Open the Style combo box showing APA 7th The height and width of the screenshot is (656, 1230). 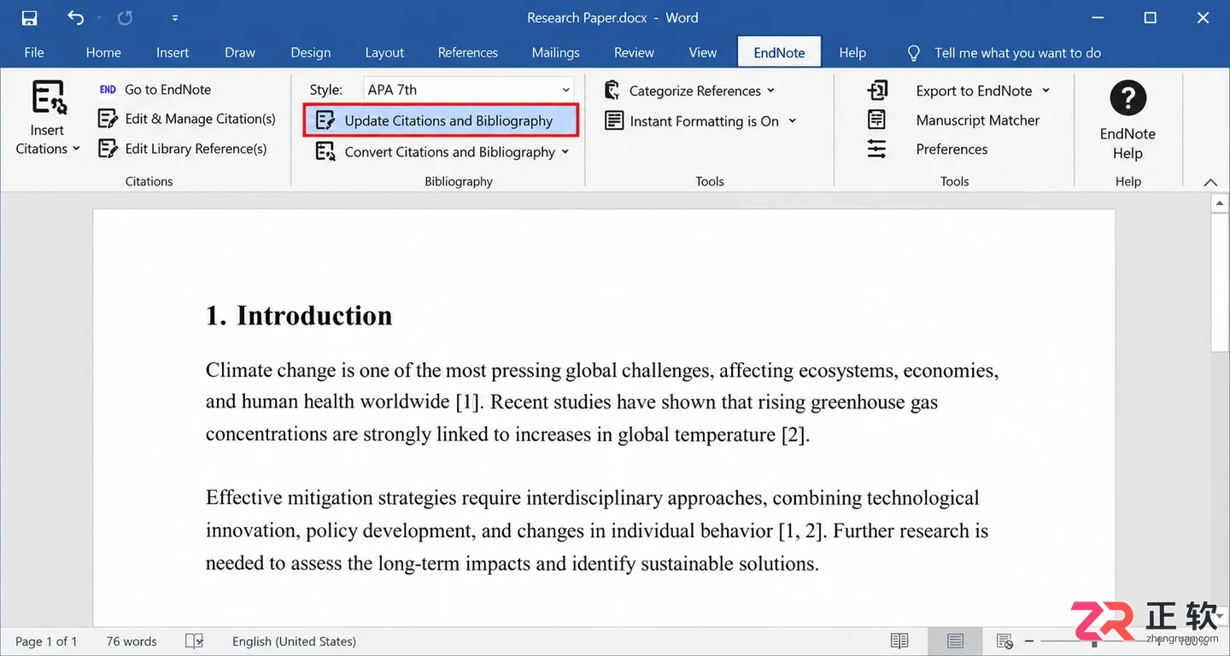pyautogui.click(x=468, y=90)
